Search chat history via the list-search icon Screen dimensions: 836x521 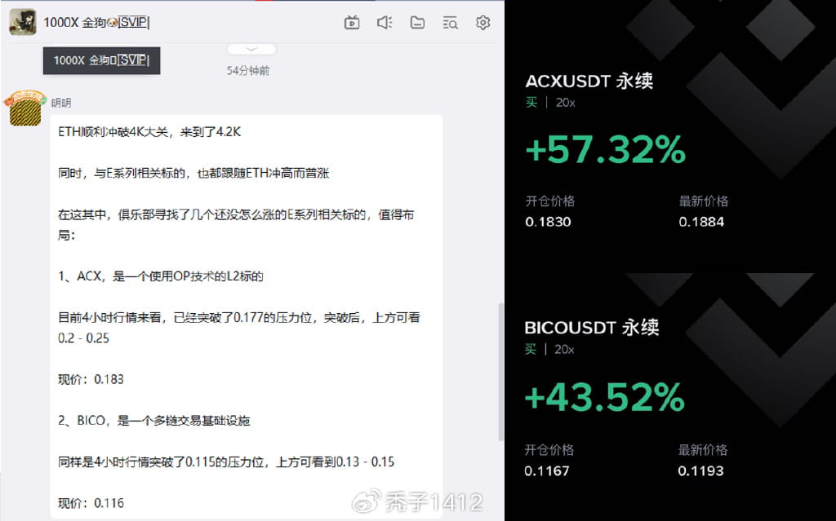click(x=450, y=22)
